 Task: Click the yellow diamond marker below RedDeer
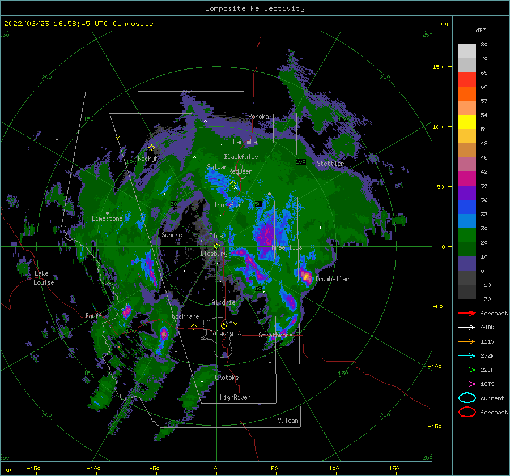[x=233, y=184]
